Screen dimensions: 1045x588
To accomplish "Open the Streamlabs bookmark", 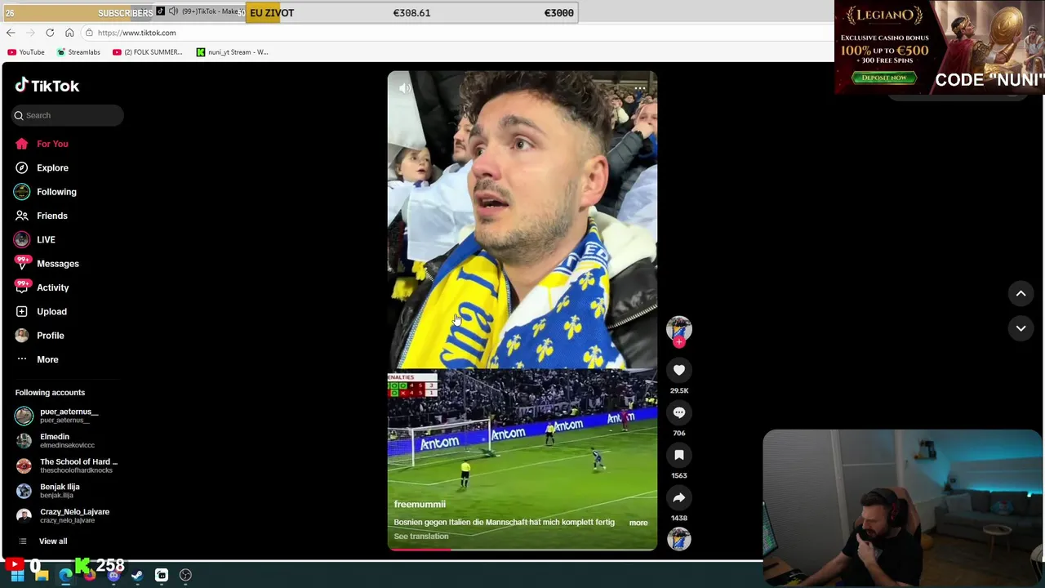I will tap(78, 52).
